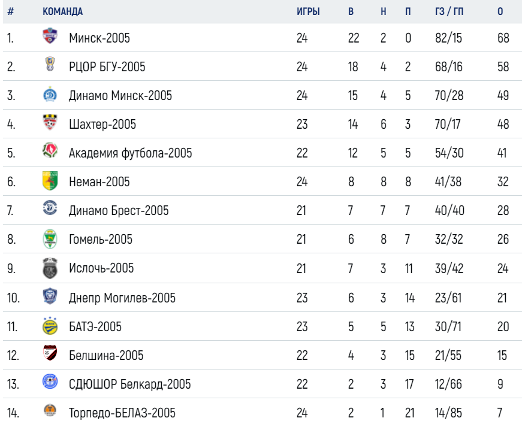Screen dimensions: 522x424
Task: Open the СДЮШОР Белкард-2005 team page
Action: [x=130, y=384]
